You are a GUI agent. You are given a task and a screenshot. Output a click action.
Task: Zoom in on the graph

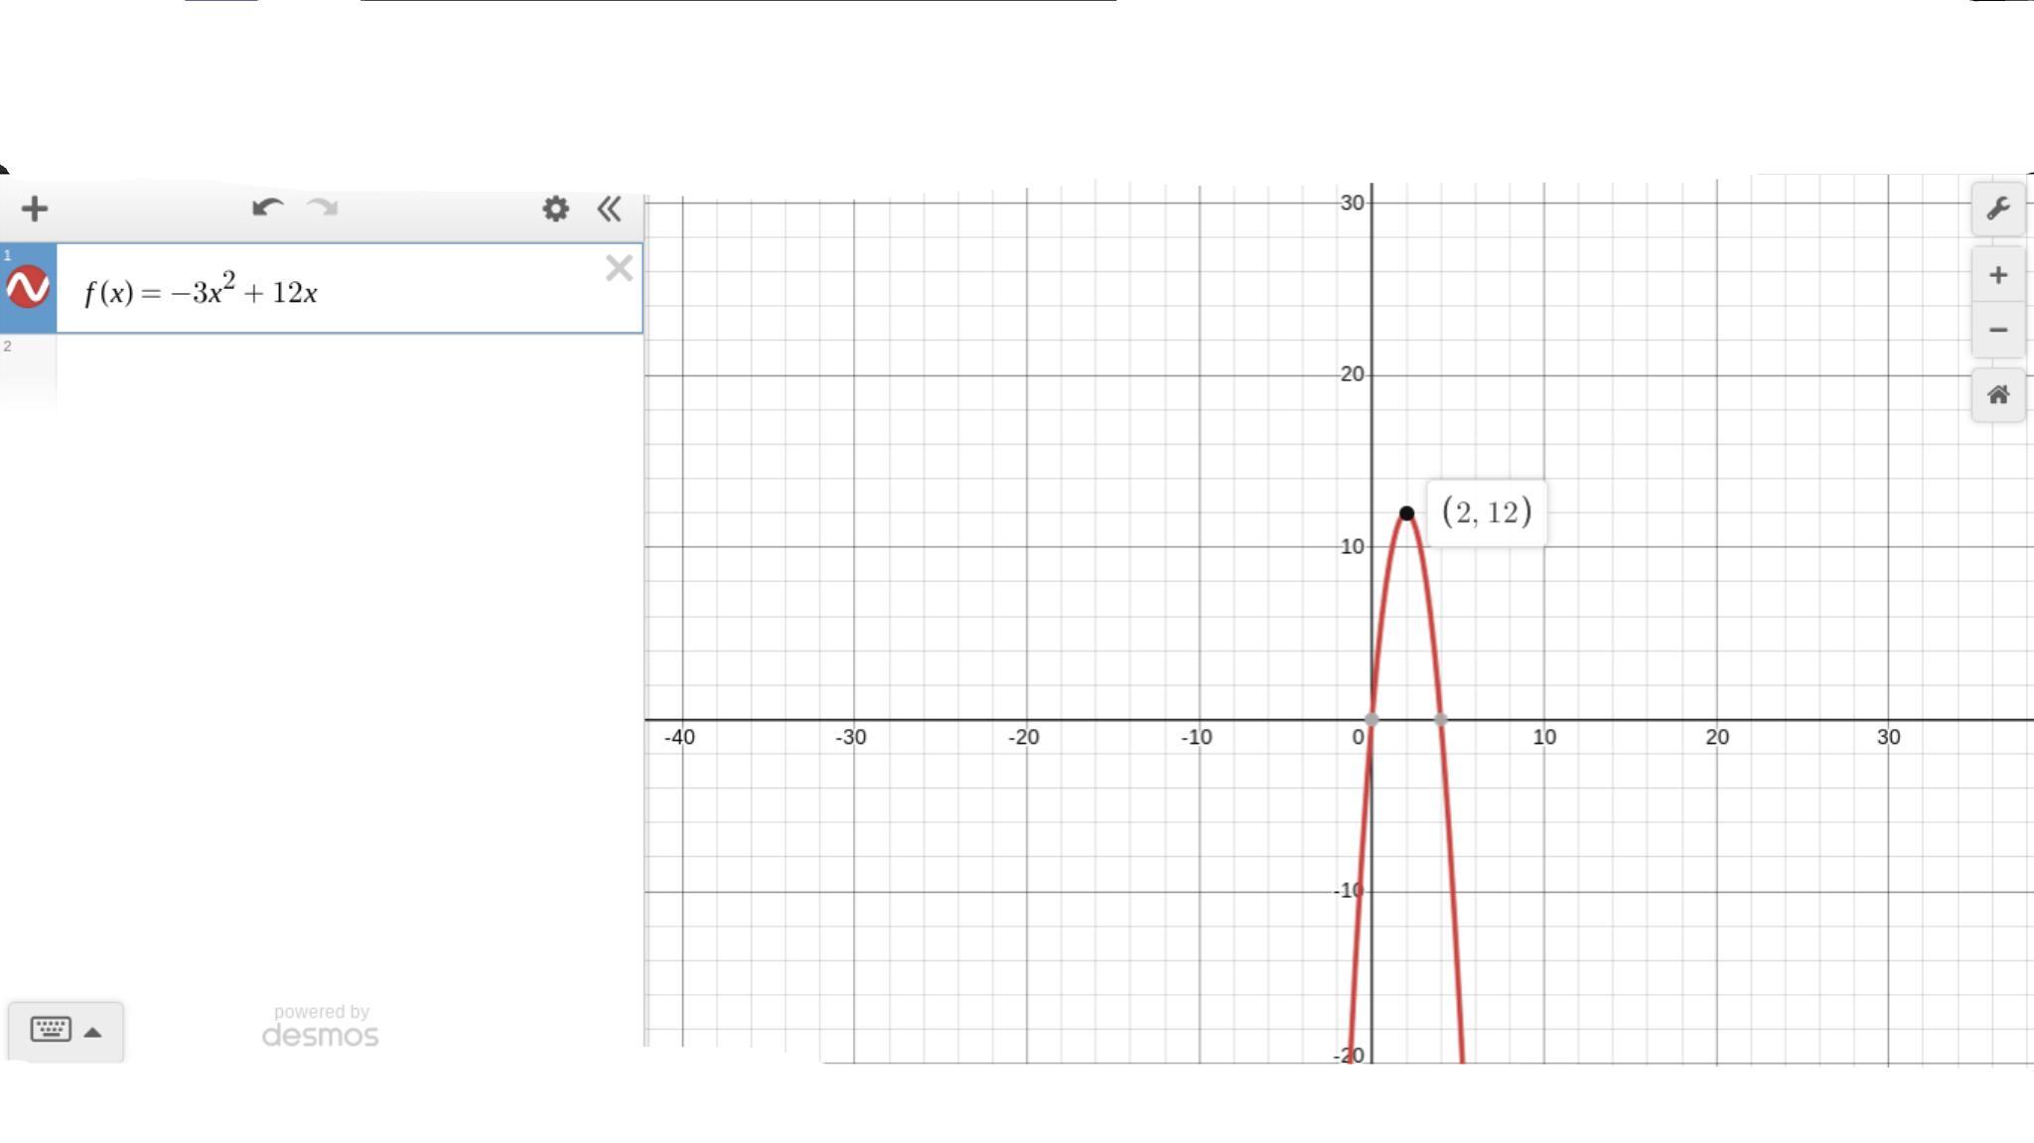[1997, 275]
